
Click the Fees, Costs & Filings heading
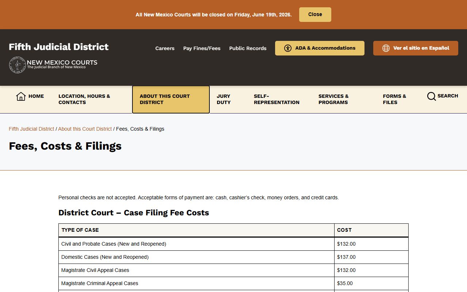click(x=65, y=146)
